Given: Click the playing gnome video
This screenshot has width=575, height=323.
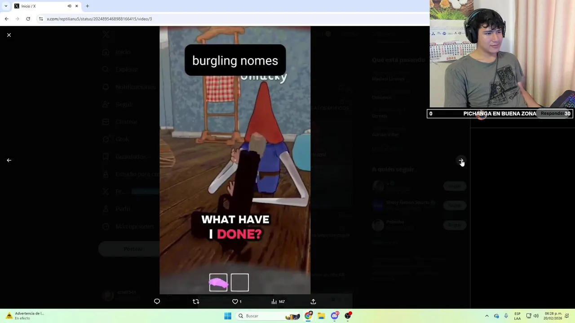Looking at the screenshot, I should pyautogui.click(x=235, y=160).
